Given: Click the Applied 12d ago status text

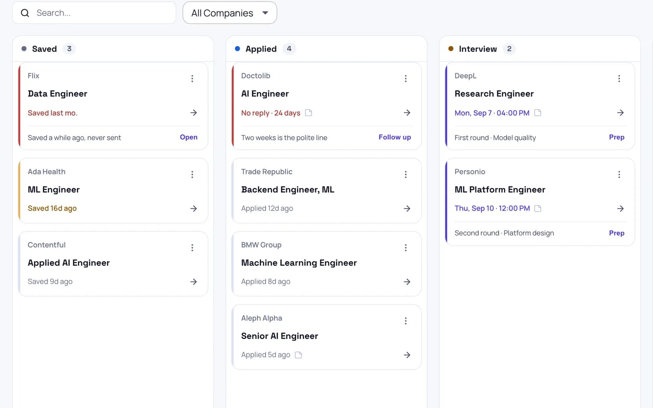Looking at the screenshot, I should click(267, 208).
